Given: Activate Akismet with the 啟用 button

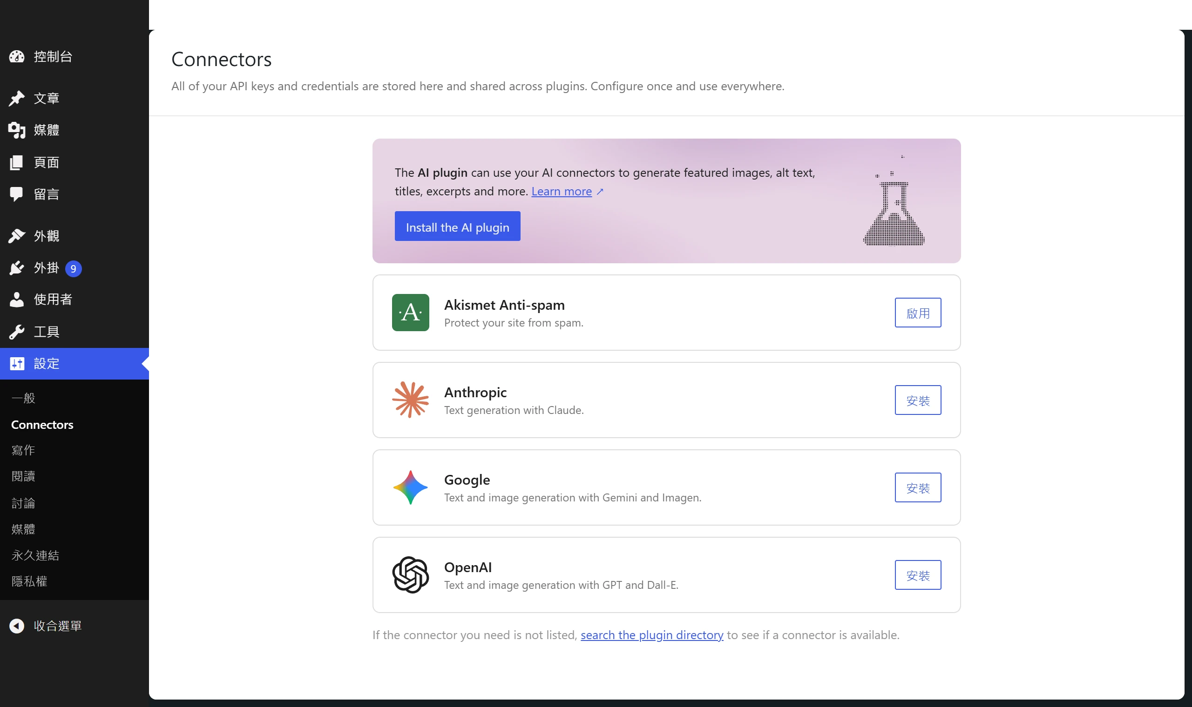Looking at the screenshot, I should coord(918,313).
